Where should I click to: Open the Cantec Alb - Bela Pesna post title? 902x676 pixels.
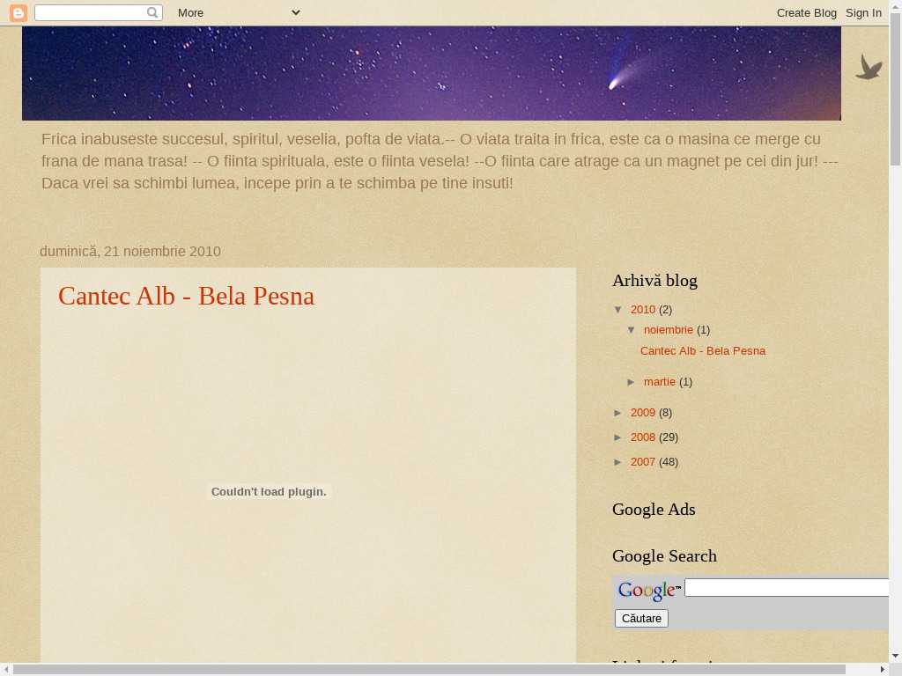(186, 296)
